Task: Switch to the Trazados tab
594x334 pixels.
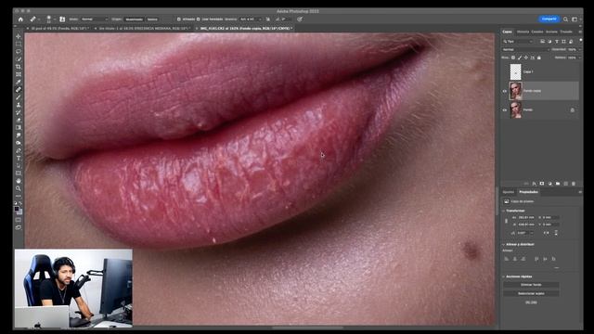Action: (x=566, y=32)
